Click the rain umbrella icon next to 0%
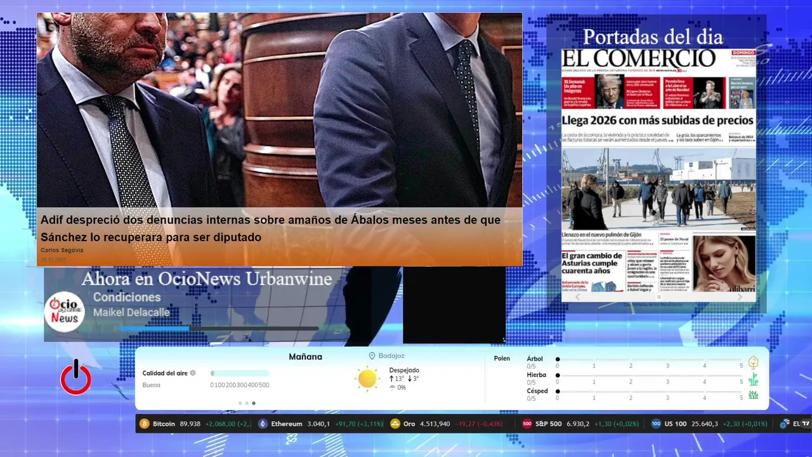This screenshot has height=457, width=812. tap(393, 387)
